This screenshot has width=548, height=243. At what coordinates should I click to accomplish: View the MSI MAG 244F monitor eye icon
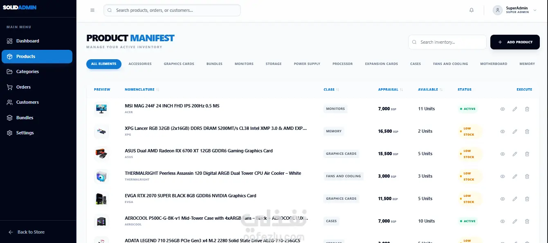(x=503, y=109)
